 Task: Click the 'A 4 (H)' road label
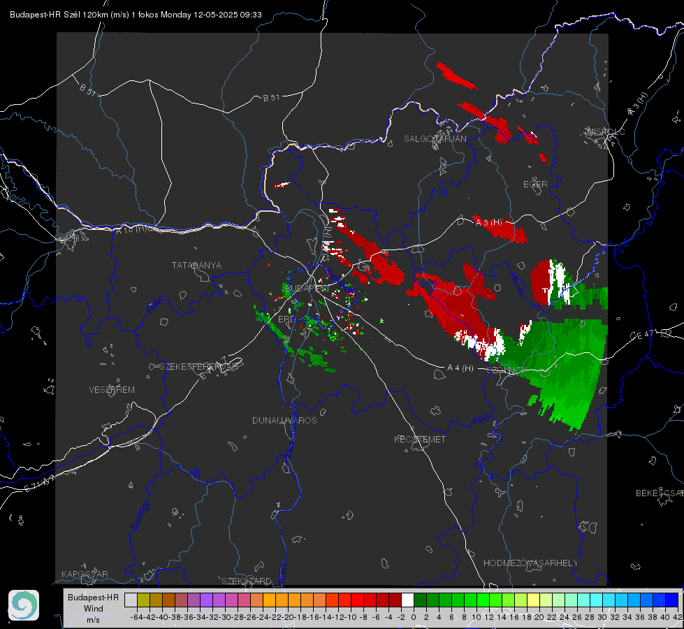click(x=460, y=368)
